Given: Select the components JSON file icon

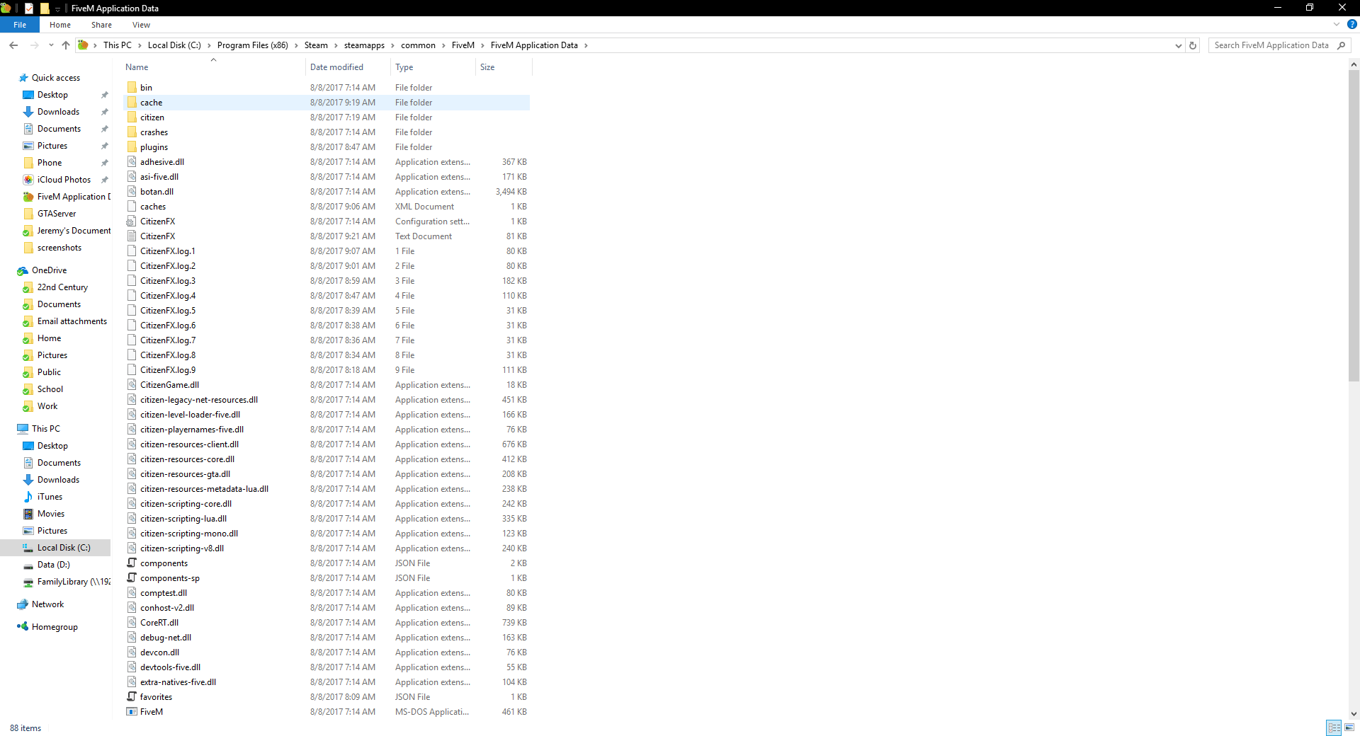Looking at the screenshot, I should (x=132, y=563).
